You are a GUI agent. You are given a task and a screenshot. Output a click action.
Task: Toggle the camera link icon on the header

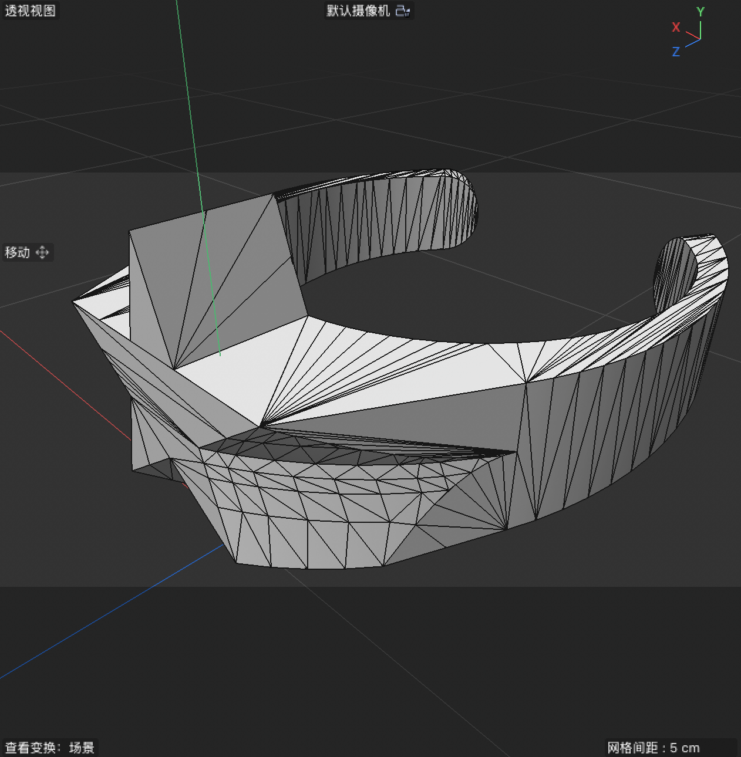coord(403,11)
